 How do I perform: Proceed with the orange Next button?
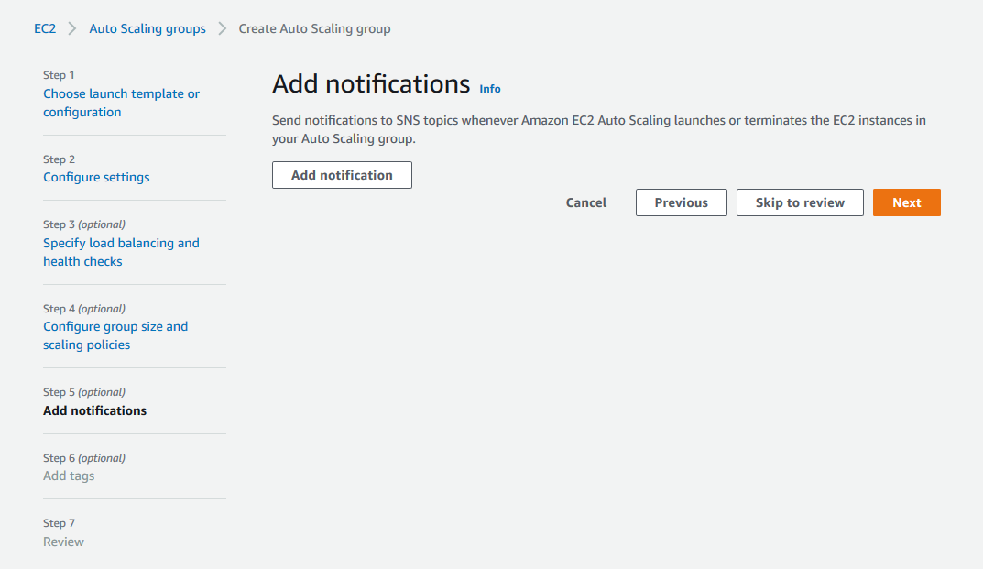click(x=907, y=202)
